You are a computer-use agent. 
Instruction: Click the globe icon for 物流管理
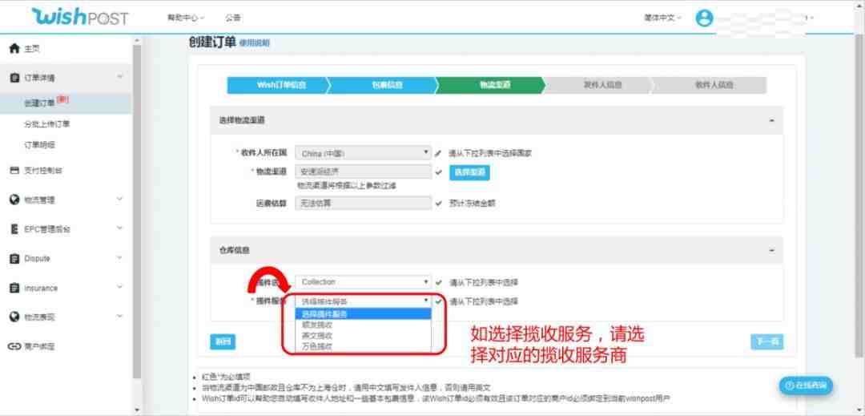pyautogui.click(x=15, y=200)
